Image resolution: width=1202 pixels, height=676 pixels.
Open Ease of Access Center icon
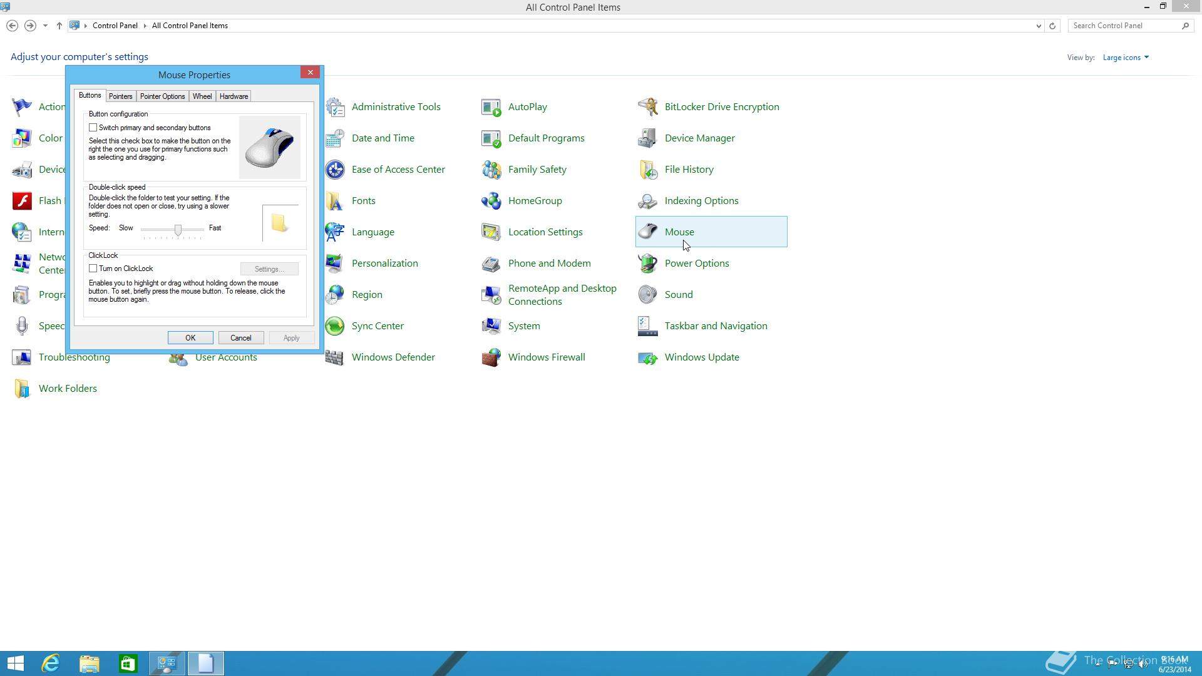pos(336,170)
